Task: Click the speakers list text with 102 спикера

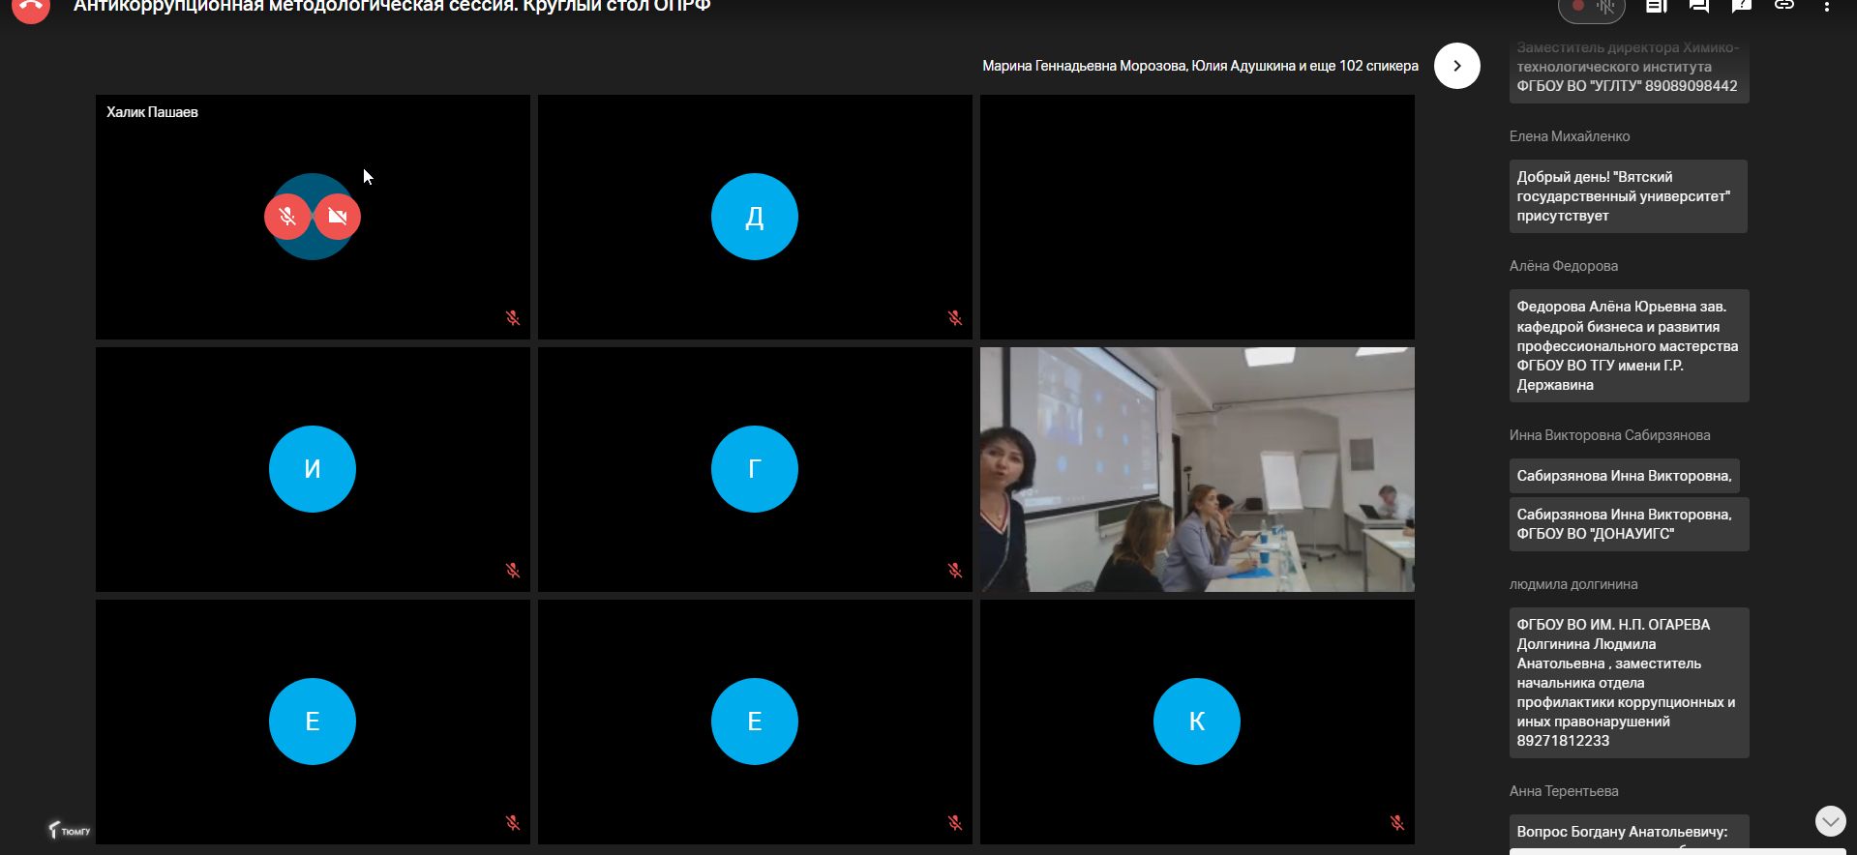Action: 1200,66
